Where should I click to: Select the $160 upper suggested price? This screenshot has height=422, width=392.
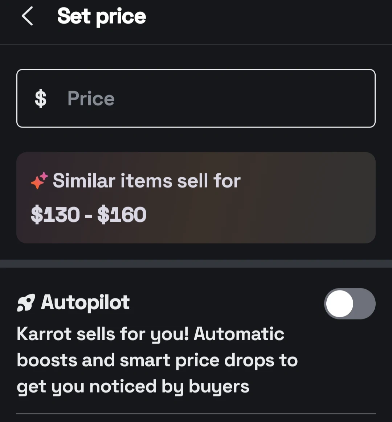122,214
